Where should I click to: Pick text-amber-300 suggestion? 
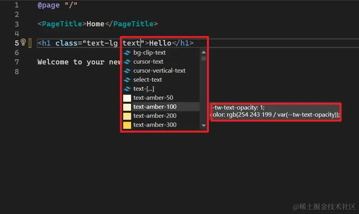coord(161,125)
